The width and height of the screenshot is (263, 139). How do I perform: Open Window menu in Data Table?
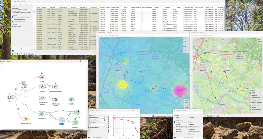(x=26, y=4)
